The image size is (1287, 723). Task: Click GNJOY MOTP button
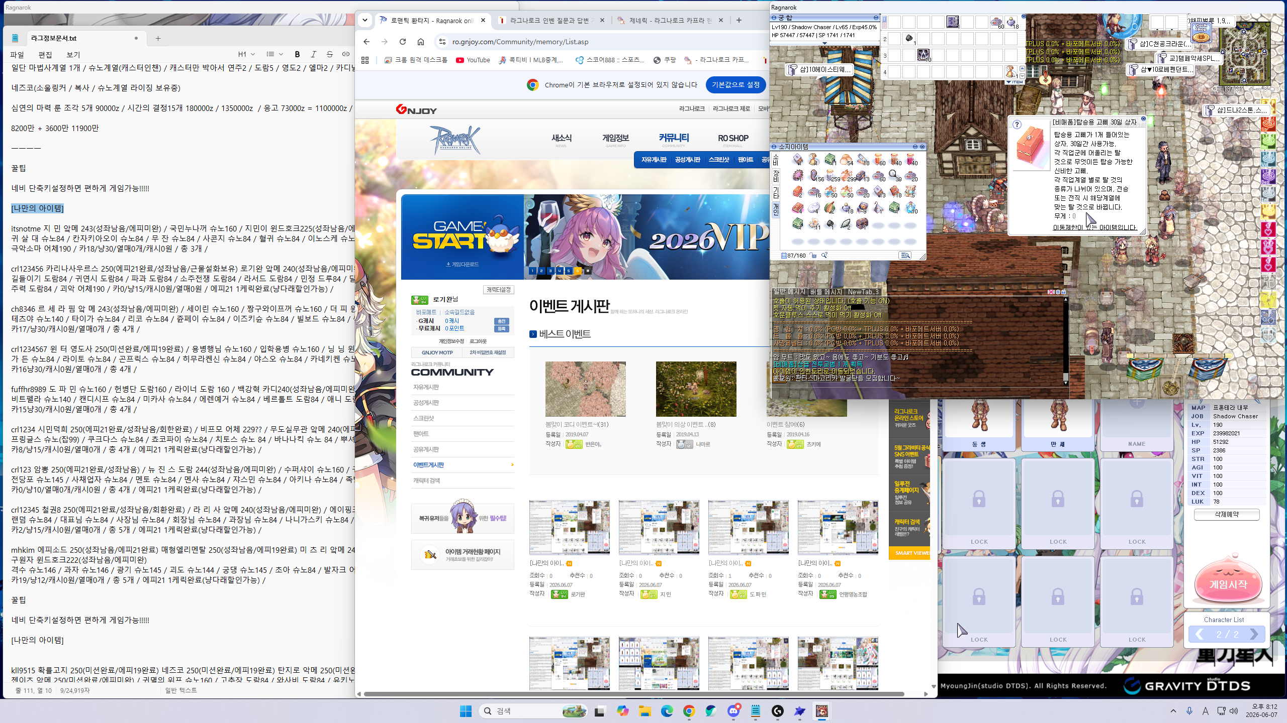pos(437,352)
